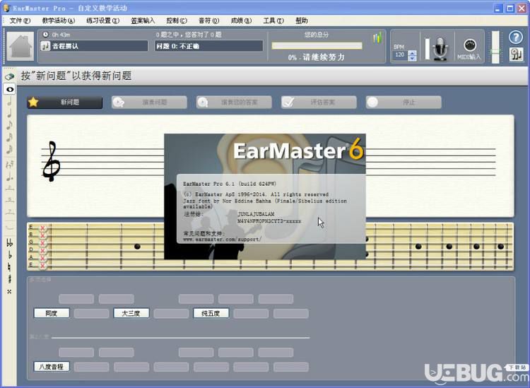The height and width of the screenshot is (388, 530).
Task: Select the double sharp accidental
Action: point(9,291)
